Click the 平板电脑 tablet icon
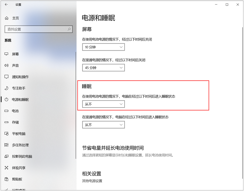 tap(6, 134)
